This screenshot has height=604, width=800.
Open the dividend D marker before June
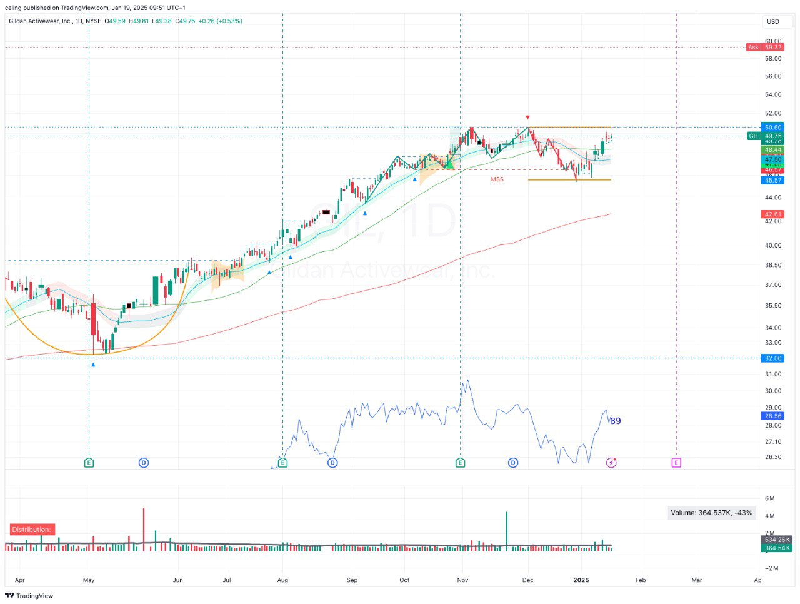[x=144, y=463]
